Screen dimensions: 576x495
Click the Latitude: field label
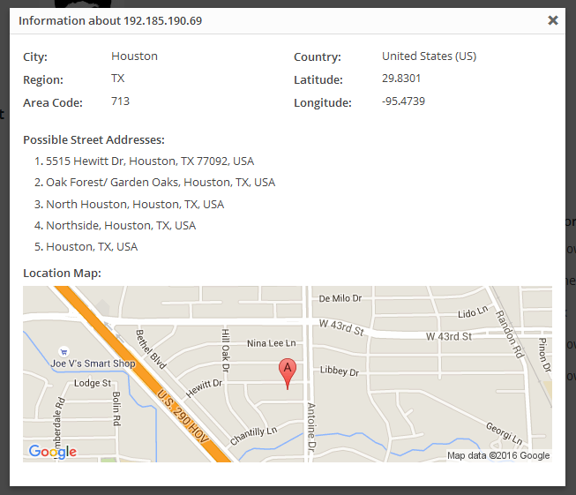(318, 79)
